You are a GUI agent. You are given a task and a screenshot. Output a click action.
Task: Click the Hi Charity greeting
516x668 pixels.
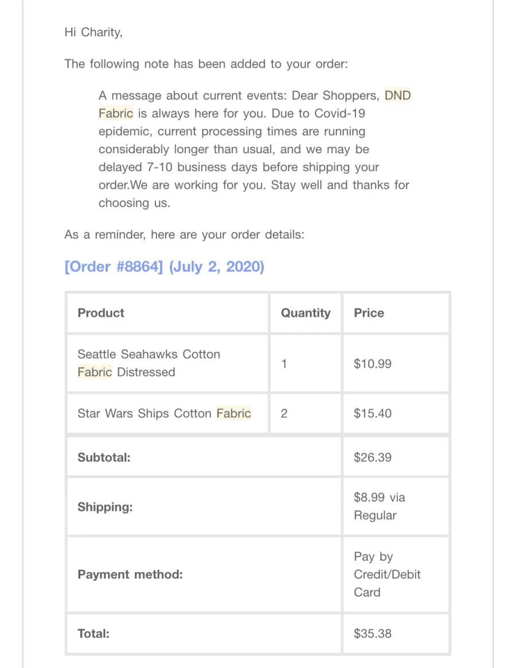(x=93, y=32)
